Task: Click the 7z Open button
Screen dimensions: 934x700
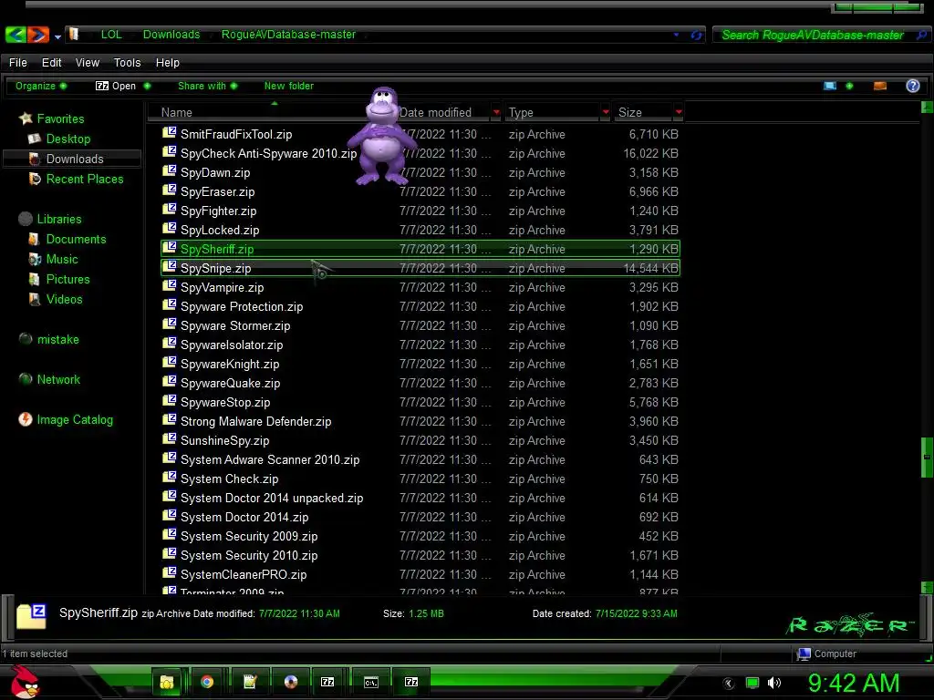Action: 116,86
